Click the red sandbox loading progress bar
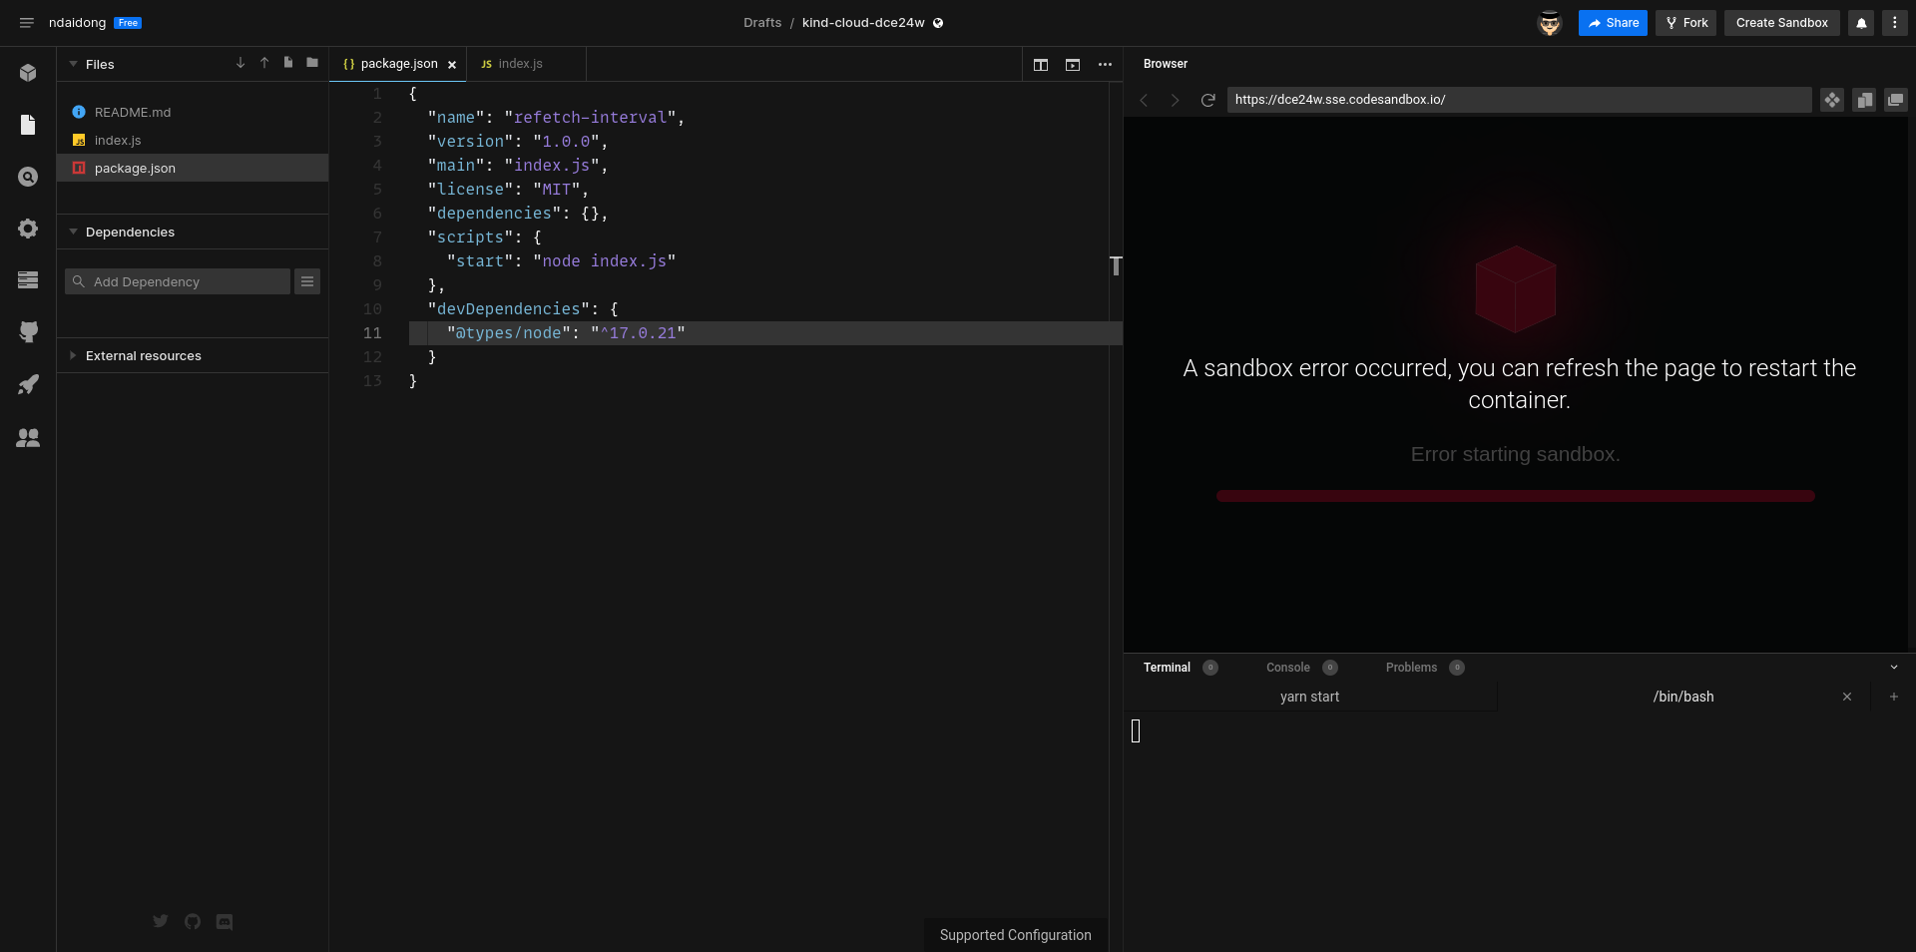1916x952 pixels. [x=1515, y=496]
